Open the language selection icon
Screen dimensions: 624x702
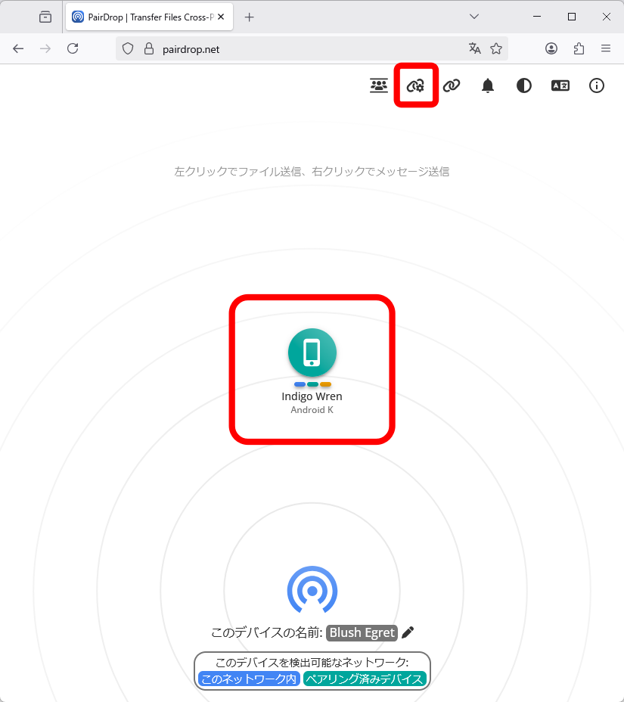click(x=560, y=85)
